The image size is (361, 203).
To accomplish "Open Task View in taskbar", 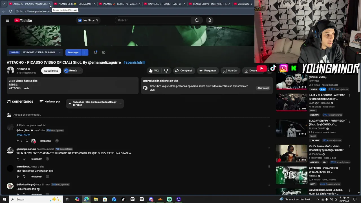I will tap(68, 199).
